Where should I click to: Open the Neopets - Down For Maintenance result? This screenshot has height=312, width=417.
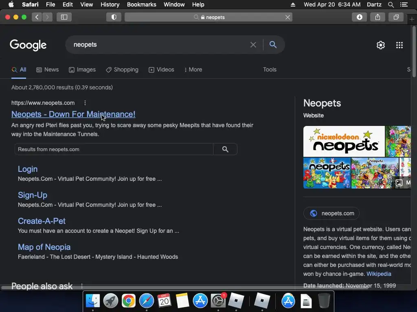73,114
